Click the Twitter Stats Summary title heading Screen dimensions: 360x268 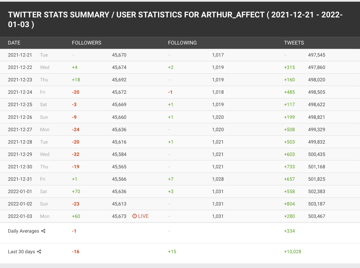pyautogui.click(x=175, y=19)
